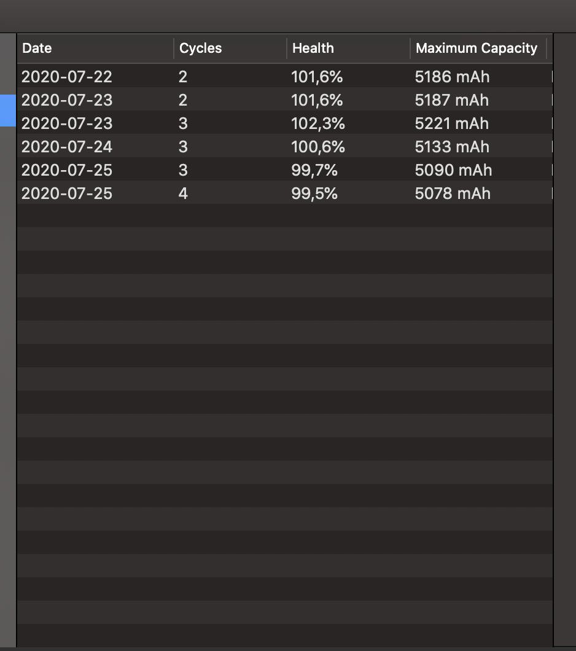Click the cycles value 4 in bottom row
This screenshot has height=651, width=576.
pos(182,193)
